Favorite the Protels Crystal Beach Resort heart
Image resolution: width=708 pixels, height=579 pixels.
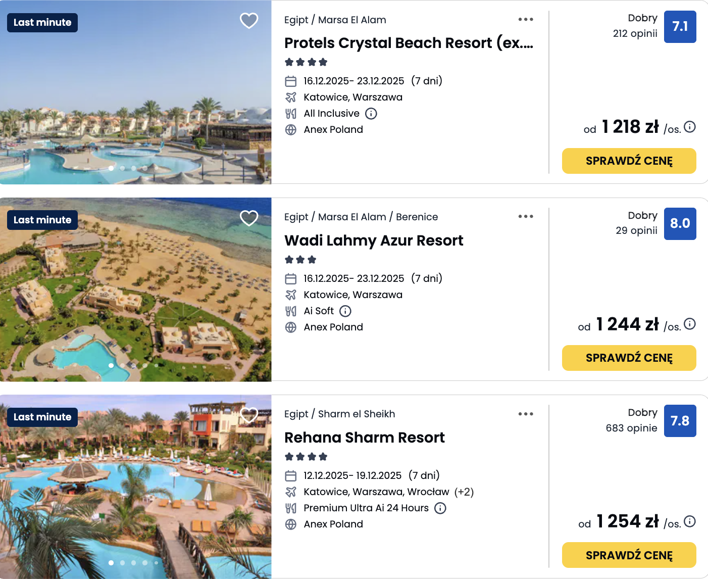tap(249, 21)
